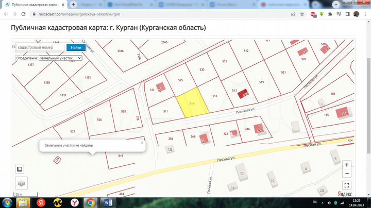The image size is (371, 208).
Task: Open the share page icon in address bar
Action: [x=293, y=14]
